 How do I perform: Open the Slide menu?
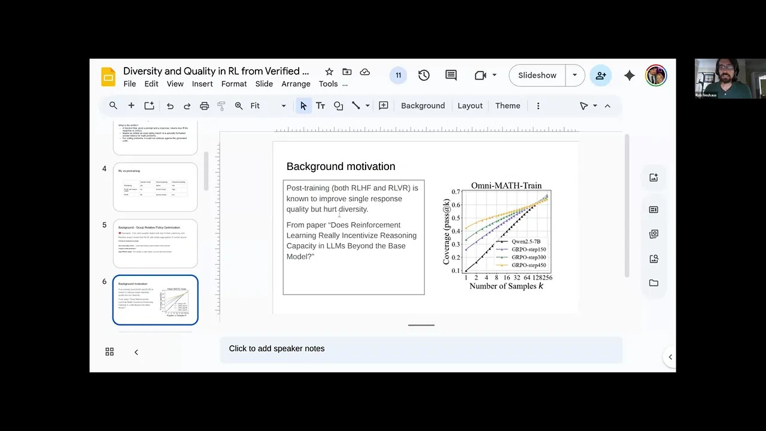[264, 84]
